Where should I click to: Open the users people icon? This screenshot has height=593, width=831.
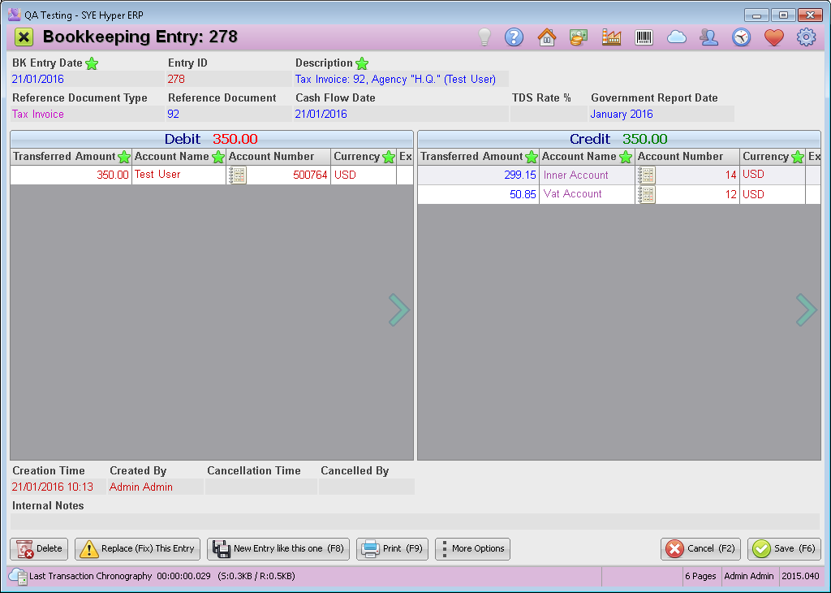[x=708, y=37]
